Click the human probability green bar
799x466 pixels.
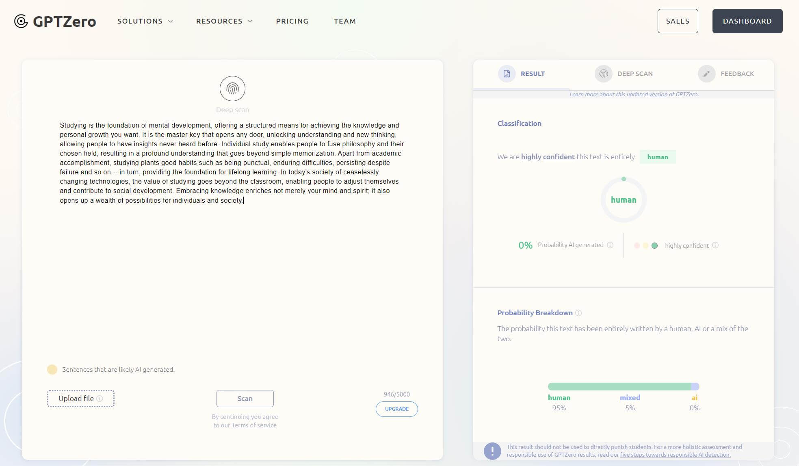coord(619,386)
